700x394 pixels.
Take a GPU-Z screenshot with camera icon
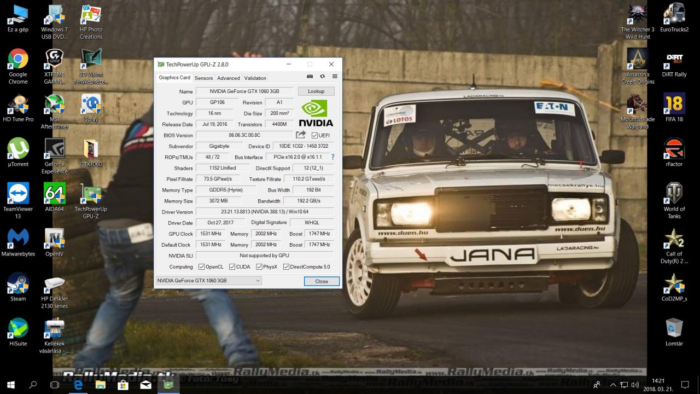point(310,77)
